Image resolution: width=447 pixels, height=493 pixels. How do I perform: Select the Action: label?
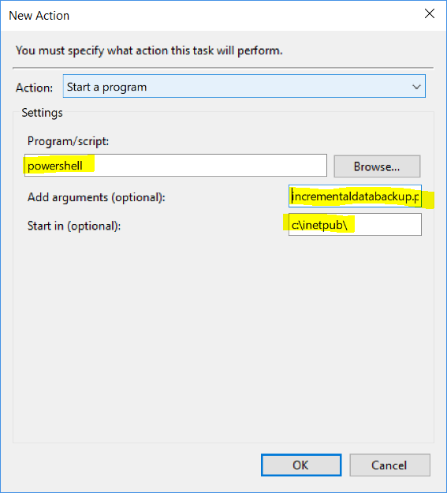pos(34,88)
